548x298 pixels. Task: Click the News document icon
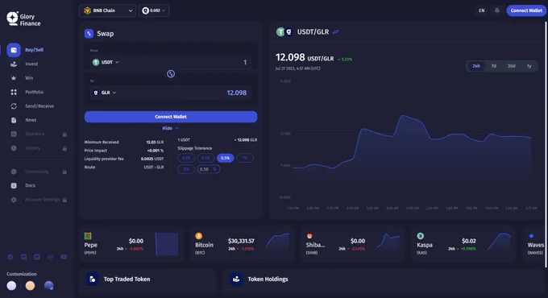click(x=14, y=120)
